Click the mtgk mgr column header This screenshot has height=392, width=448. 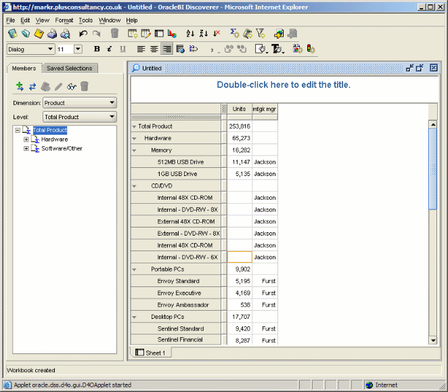pos(265,109)
